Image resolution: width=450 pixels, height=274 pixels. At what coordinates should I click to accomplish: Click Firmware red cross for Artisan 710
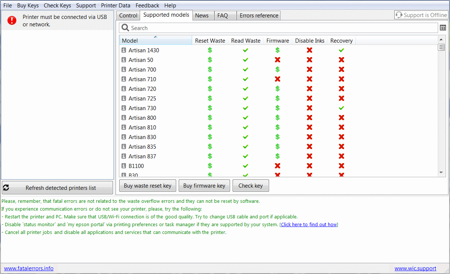click(x=278, y=79)
